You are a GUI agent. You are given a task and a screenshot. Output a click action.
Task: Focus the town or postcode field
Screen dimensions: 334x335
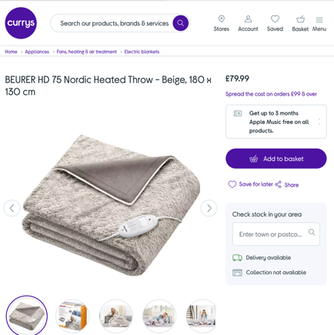(x=276, y=234)
